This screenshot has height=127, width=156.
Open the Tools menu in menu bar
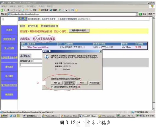pyautogui.click(x=42, y=7)
